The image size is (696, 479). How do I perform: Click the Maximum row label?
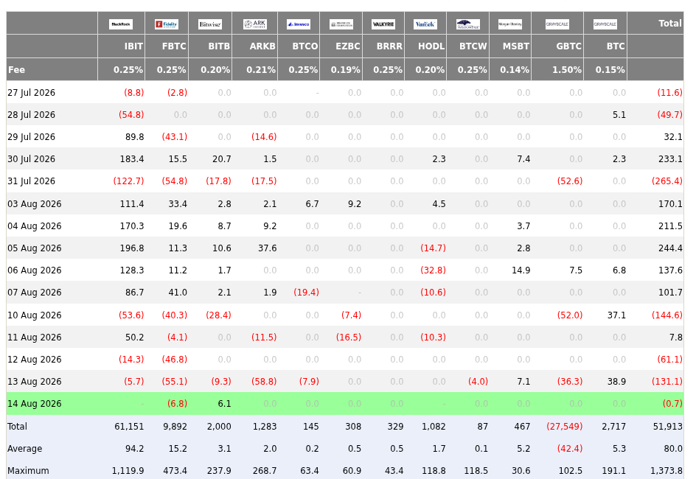28,471
